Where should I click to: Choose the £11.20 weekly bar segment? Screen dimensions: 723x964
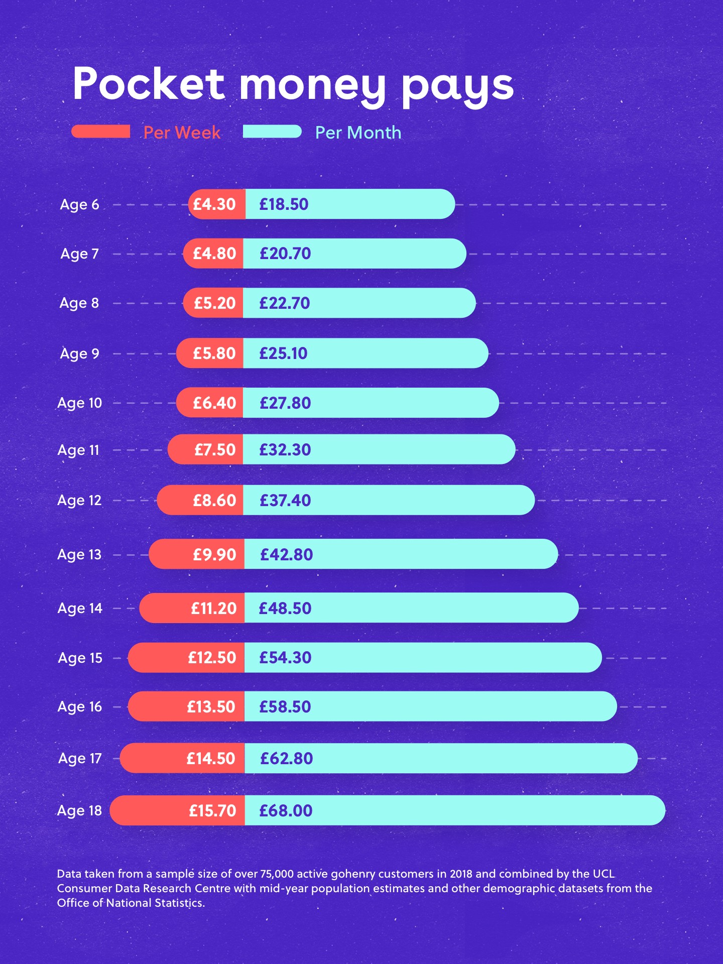click(192, 608)
